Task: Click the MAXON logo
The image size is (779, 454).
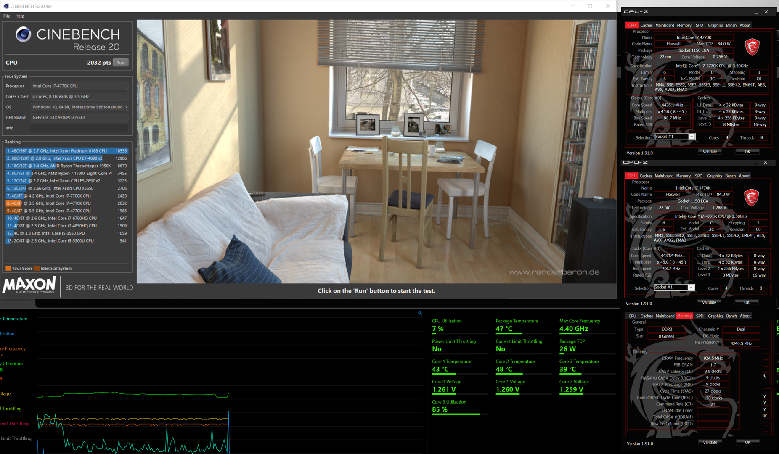Action: click(29, 285)
